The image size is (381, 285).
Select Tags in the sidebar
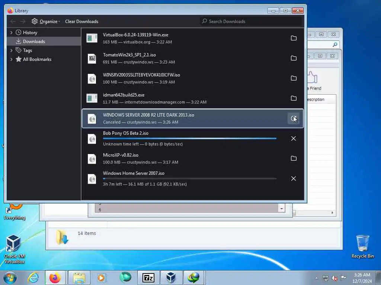(28, 50)
